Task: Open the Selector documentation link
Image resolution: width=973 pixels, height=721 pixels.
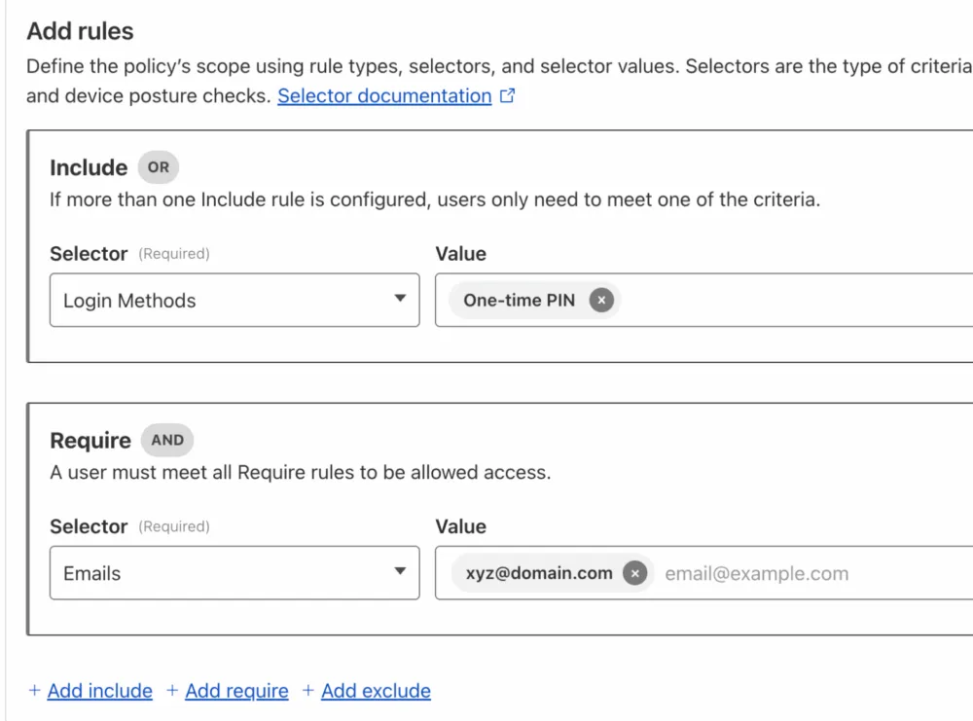Action: pos(384,96)
